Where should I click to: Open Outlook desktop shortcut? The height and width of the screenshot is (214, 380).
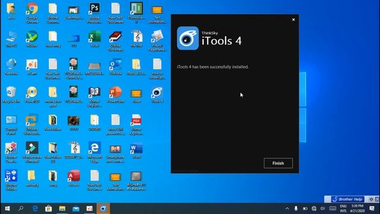[115, 67]
